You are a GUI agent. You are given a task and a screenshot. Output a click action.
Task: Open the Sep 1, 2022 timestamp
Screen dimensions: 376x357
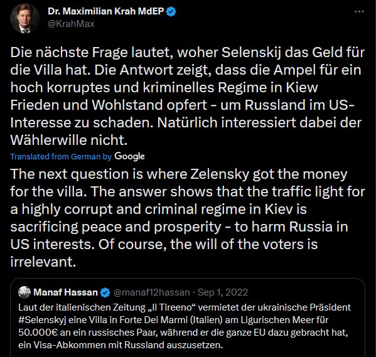[x=223, y=292]
